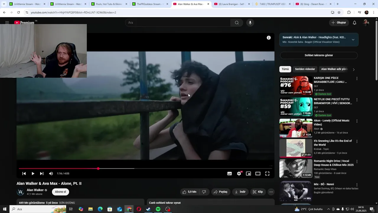Go back in browser history

[x=4, y=12]
